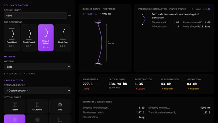Screen dimensions: 218x123
Task: Click the 26.99 MPa critical stress text
Action: (114, 88)
